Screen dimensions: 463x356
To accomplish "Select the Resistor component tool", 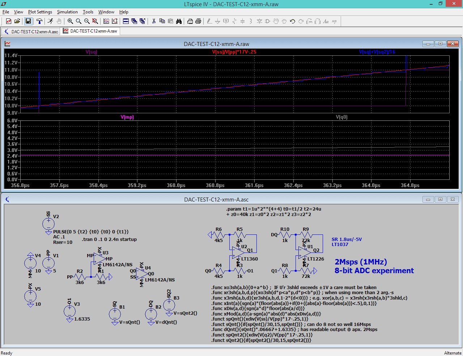I will pyautogui.click(x=234, y=21).
